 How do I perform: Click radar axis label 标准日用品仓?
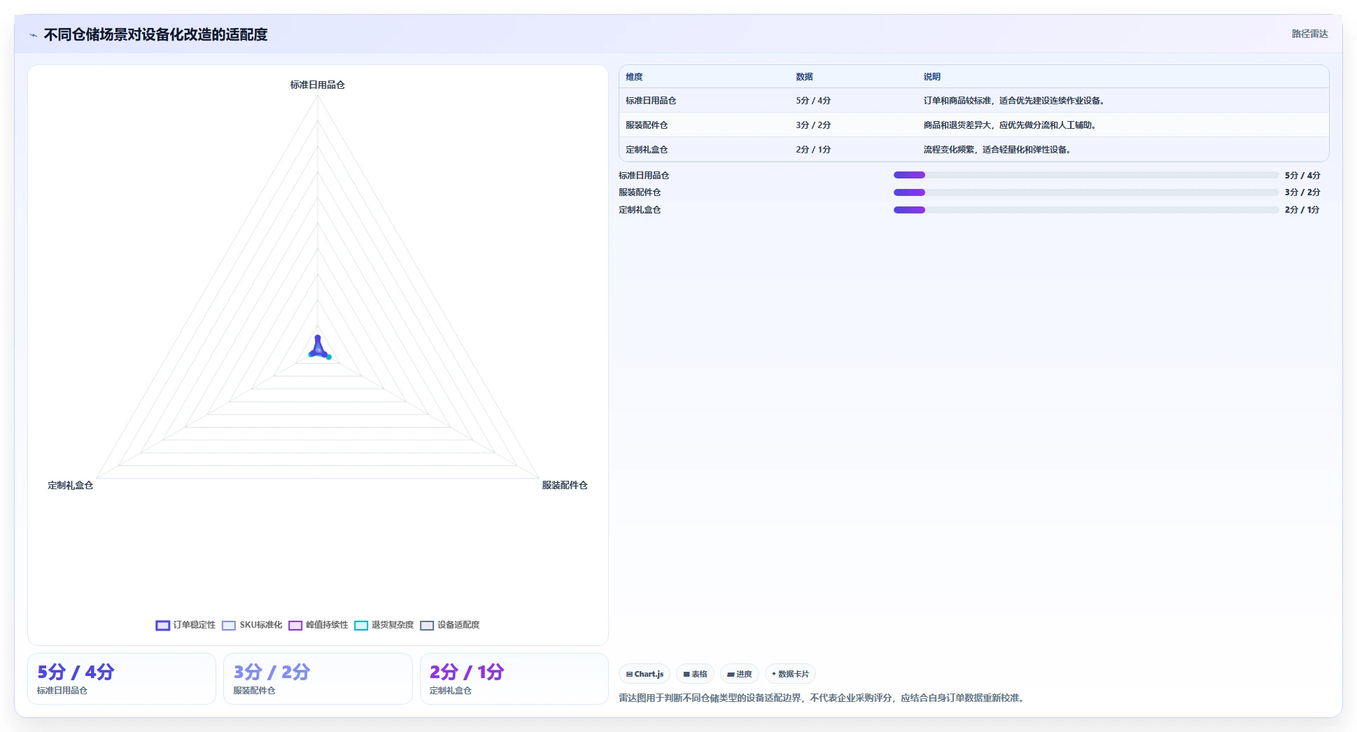point(318,85)
